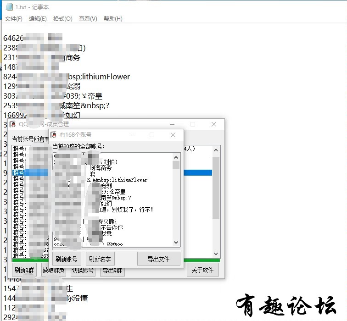Screen dimensions: 347x321
Task: Click the QQ penguin icon of 成员管理 window
Action: tap(13, 124)
